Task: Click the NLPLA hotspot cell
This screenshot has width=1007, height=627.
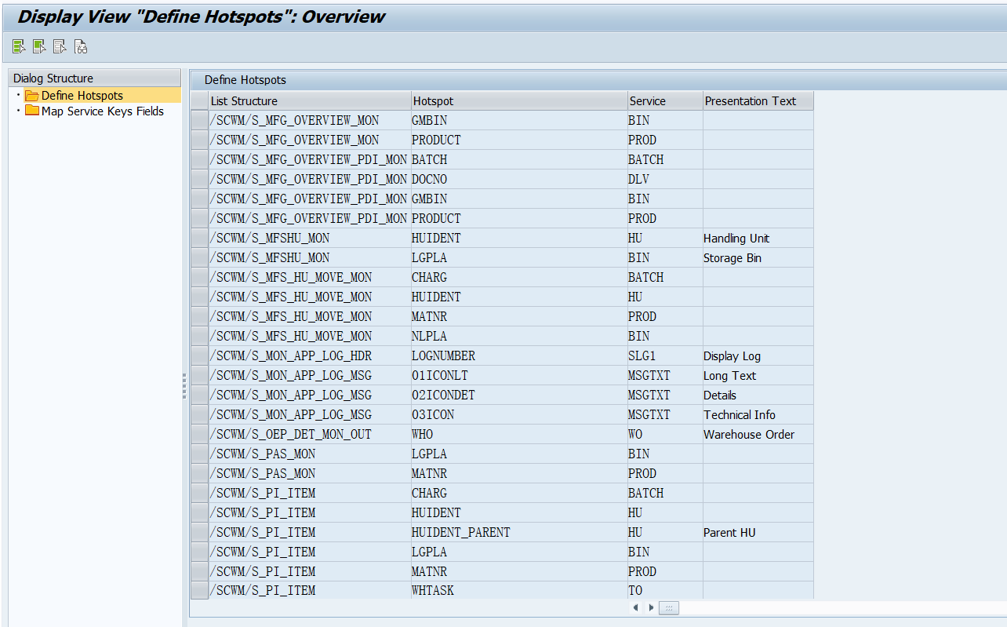Action: [519, 337]
